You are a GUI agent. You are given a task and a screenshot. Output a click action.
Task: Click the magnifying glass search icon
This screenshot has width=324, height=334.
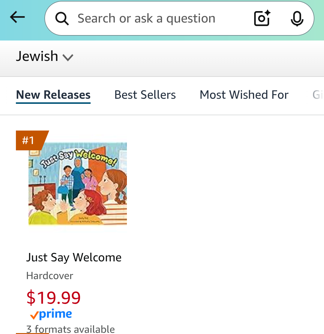[62, 19]
